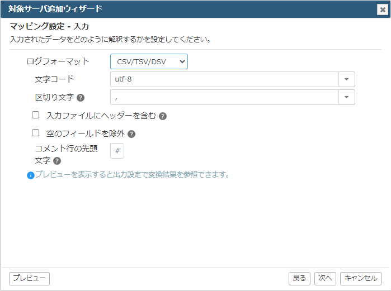The image size is (391, 291).
Task: Show help for 空のフィールドを除外
Action: point(131,134)
